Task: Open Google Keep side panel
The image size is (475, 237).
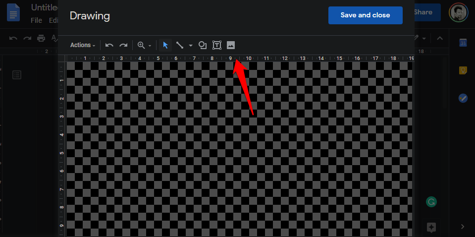Action: [x=463, y=70]
